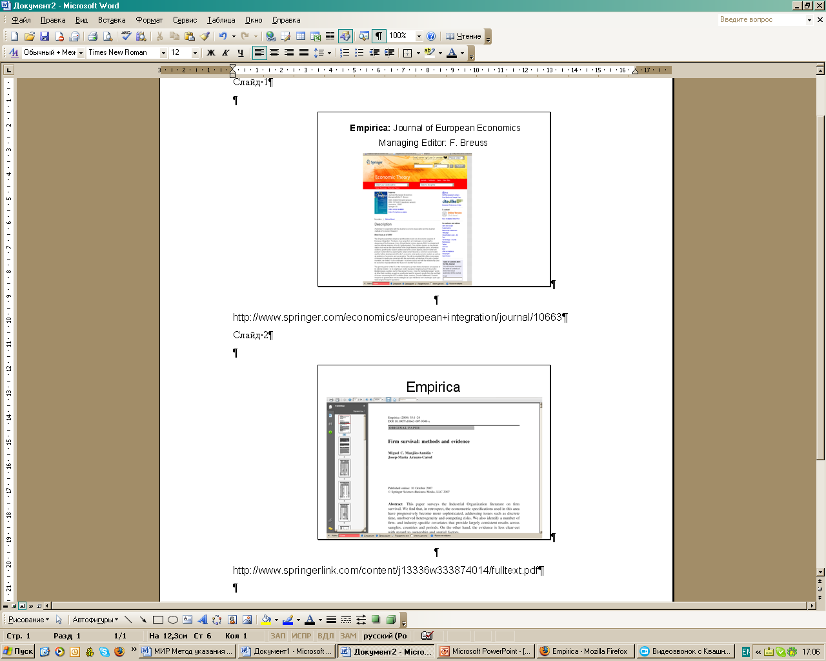Apply a bulleted list
826x661 pixels.
pyautogui.click(x=359, y=53)
